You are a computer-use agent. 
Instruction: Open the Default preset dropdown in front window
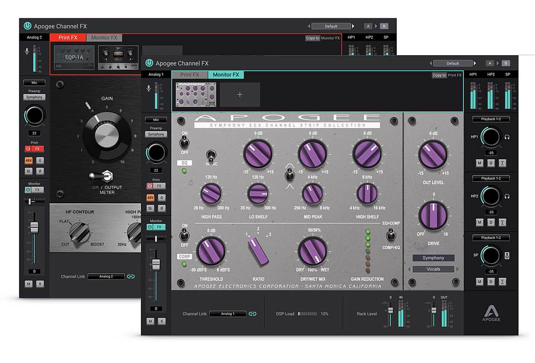click(453, 63)
